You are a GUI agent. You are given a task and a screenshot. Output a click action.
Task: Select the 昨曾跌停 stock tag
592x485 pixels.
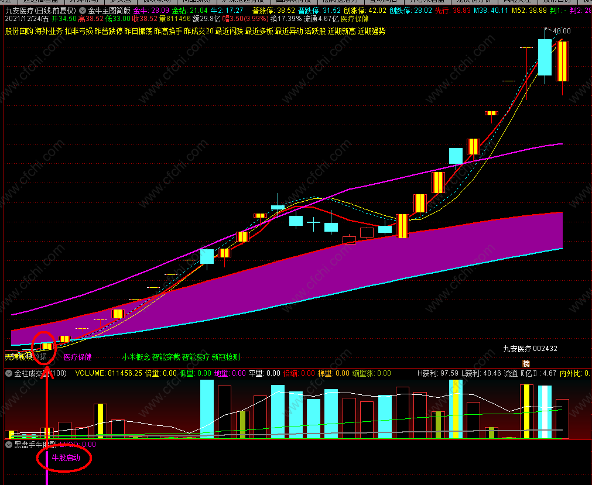coord(109,32)
